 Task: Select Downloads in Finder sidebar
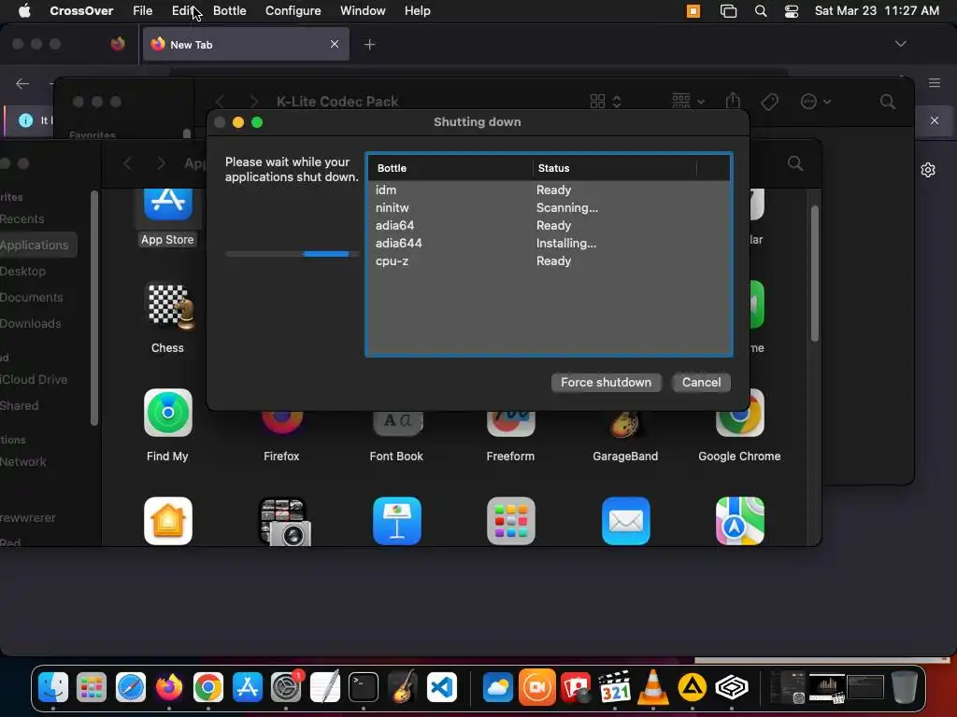click(31, 324)
